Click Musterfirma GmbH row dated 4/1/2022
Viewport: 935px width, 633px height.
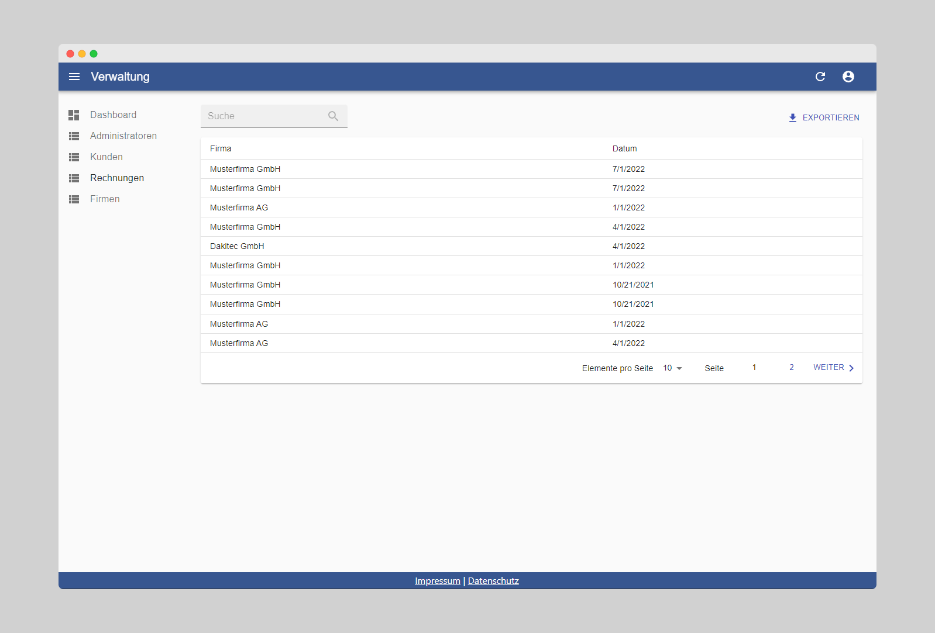[x=531, y=227]
